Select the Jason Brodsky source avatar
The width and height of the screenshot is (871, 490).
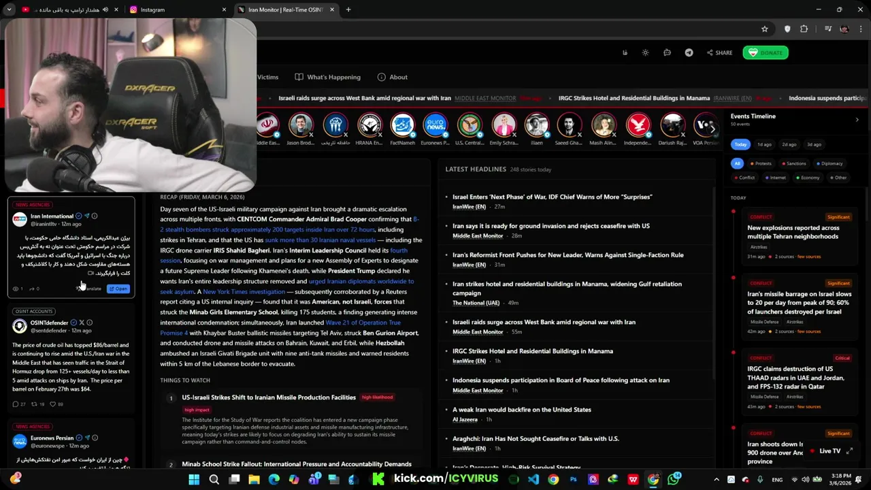(300, 125)
